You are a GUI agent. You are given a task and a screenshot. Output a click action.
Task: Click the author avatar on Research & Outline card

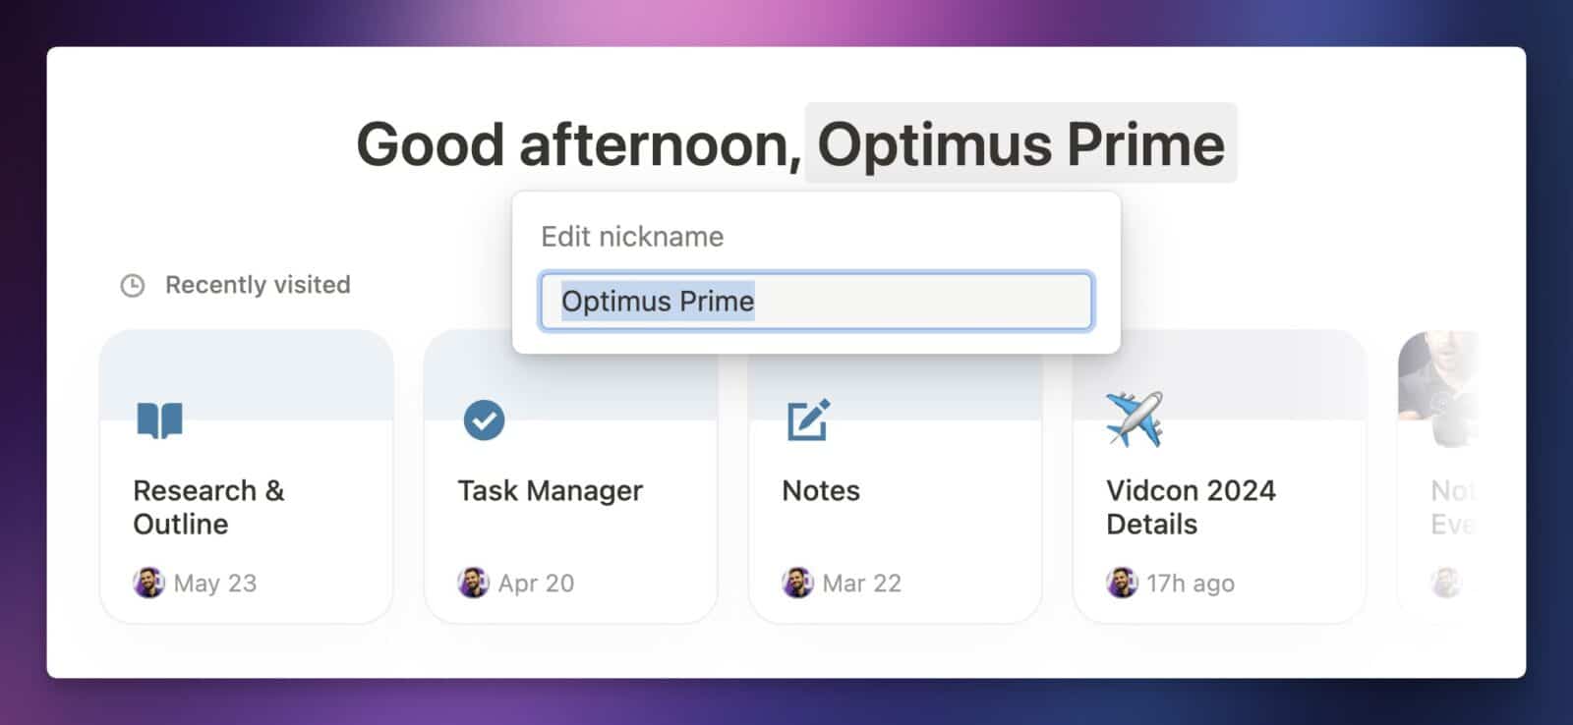click(x=148, y=583)
